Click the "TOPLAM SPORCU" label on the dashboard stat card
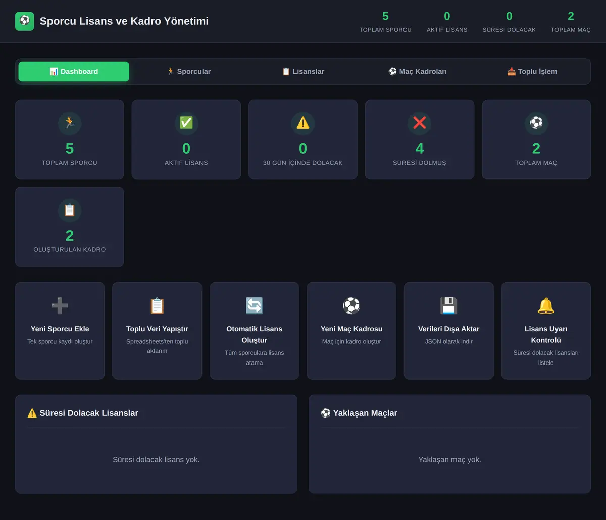 [70, 163]
